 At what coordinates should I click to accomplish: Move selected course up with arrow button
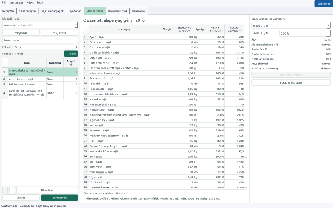pos(5,190)
